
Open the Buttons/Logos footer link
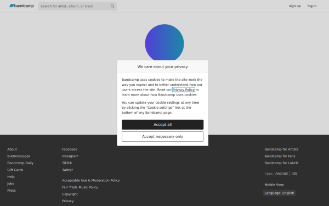click(19, 156)
